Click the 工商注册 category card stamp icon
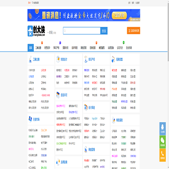Screen dimensions: 169x169 30,59
